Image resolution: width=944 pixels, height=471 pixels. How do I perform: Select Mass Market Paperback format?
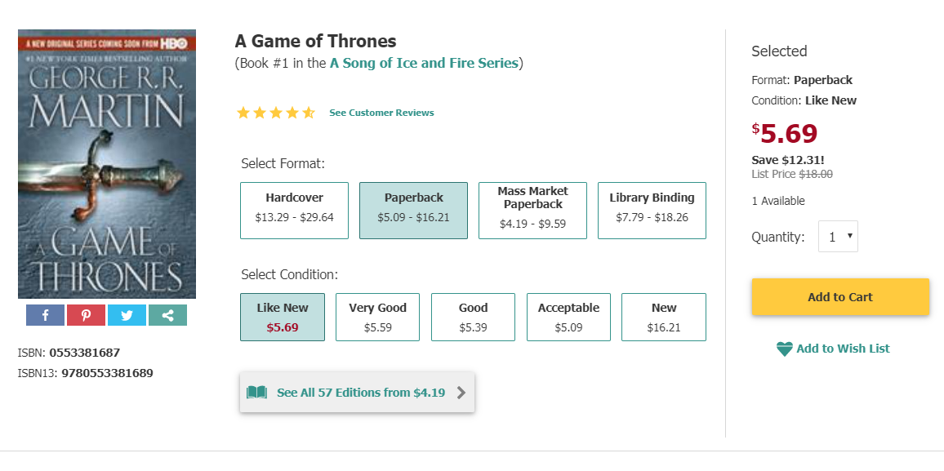tap(532, 210)
